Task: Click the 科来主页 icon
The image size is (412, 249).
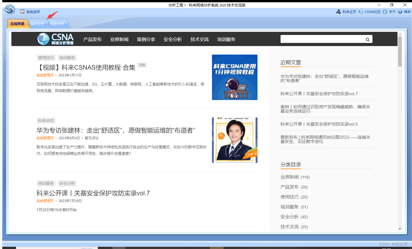Action: 339,12
